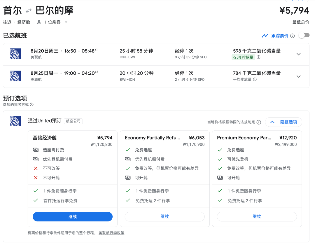Toggle the 跟踪票价 price tracking switch
Viewport: 315px width, 245px height.
point(304,36)
